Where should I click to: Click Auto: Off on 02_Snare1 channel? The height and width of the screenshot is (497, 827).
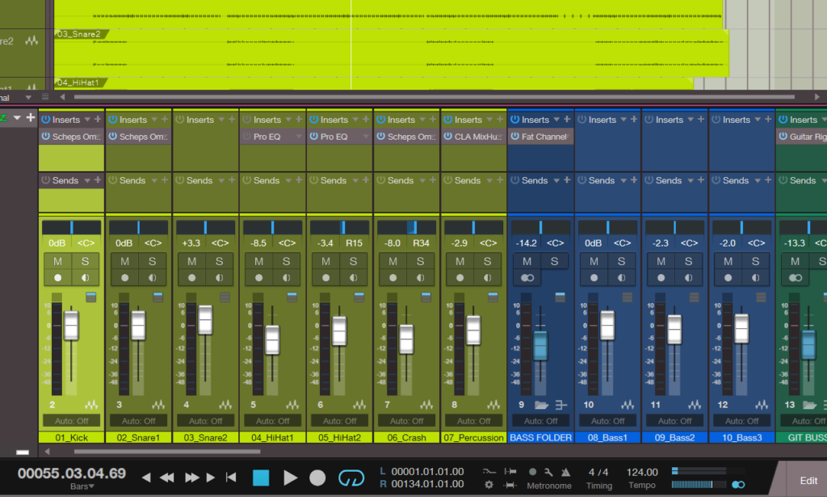click(x=138, y=421)
